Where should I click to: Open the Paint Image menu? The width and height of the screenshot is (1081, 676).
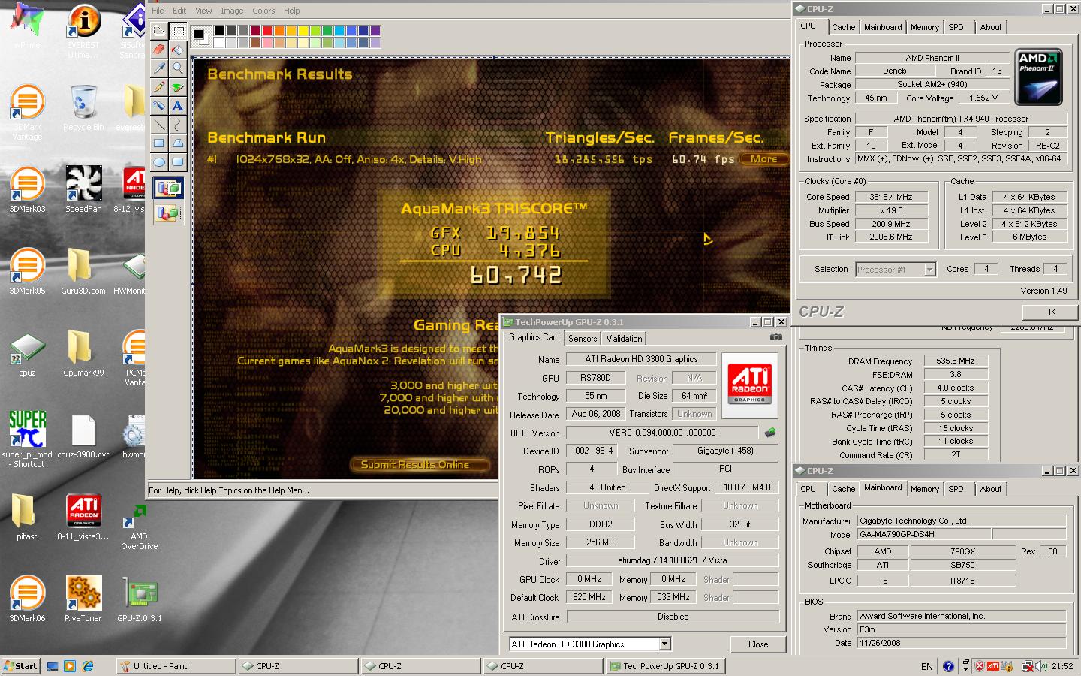[x=232, y=11]
